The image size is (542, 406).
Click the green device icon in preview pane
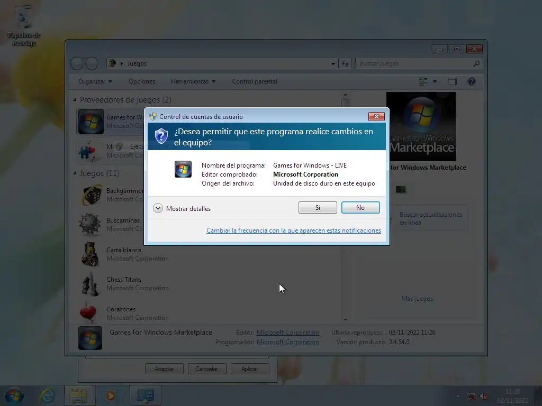[x=401, y=189]
